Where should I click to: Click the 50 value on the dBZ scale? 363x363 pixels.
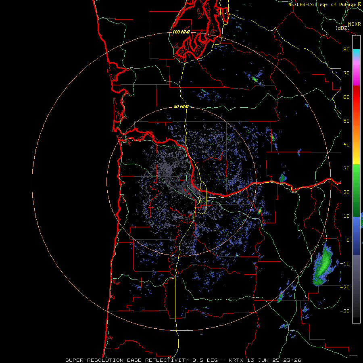(x=346, y=121)
